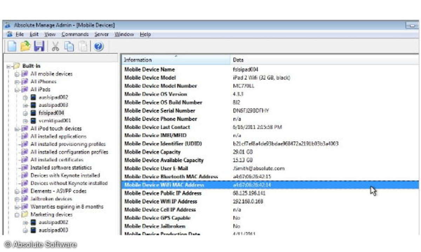Click the All iPhones group icon

(25, 82)
